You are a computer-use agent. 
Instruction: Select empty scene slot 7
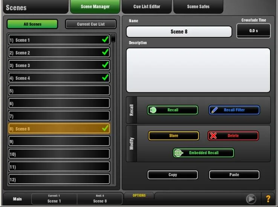pos(59,116)
